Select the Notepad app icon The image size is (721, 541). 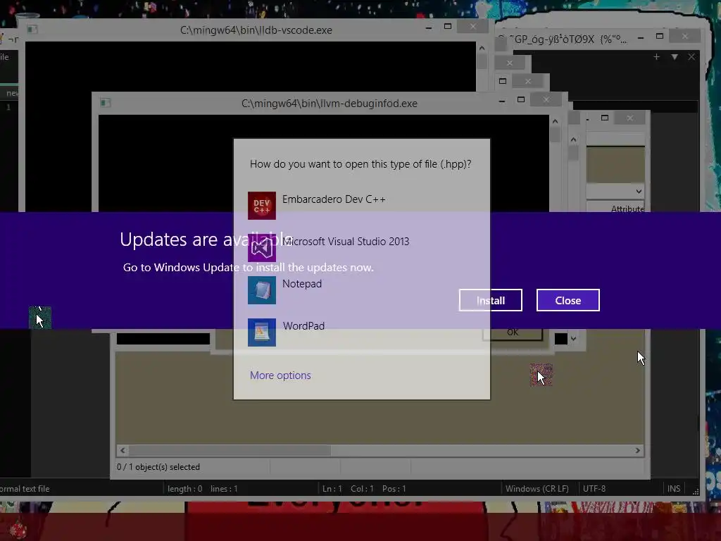262,290
